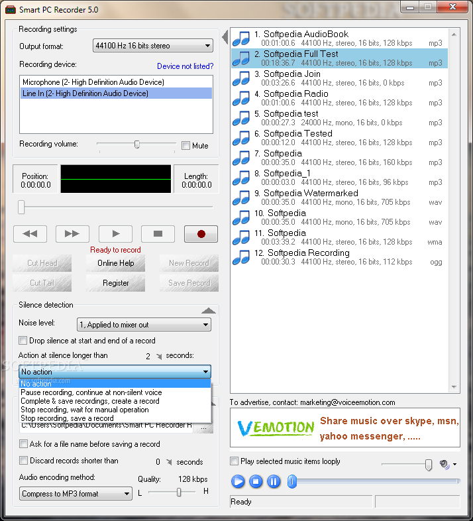Select the Softpedia Full Test track

339,58
